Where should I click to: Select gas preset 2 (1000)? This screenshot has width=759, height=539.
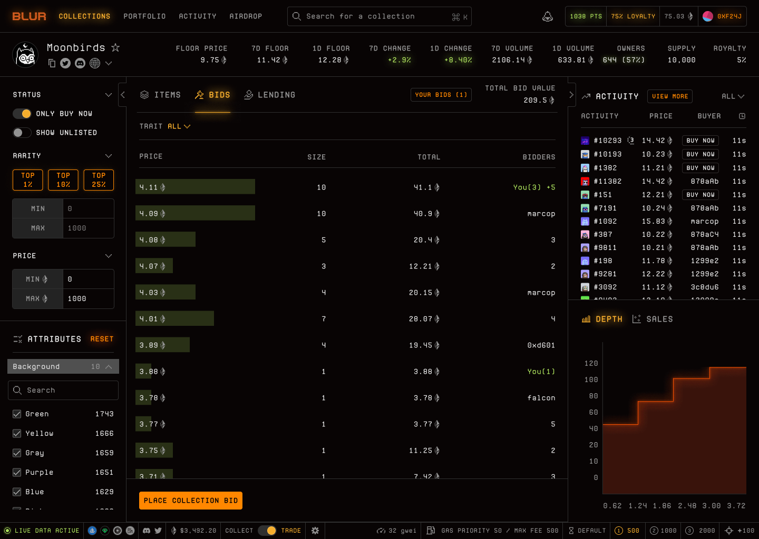point(663,531)
